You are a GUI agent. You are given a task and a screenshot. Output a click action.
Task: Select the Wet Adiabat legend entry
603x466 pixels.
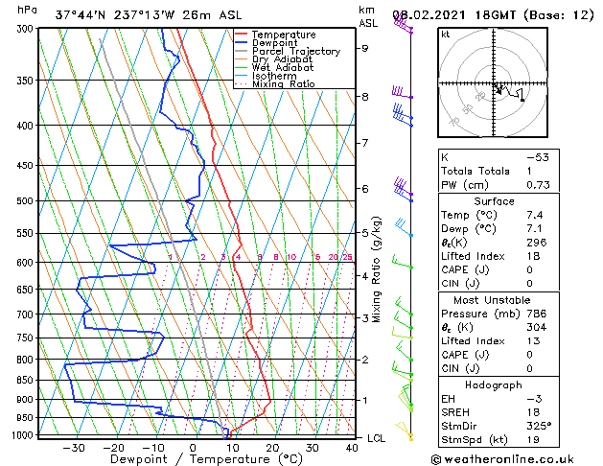click(x=283, y=67)
